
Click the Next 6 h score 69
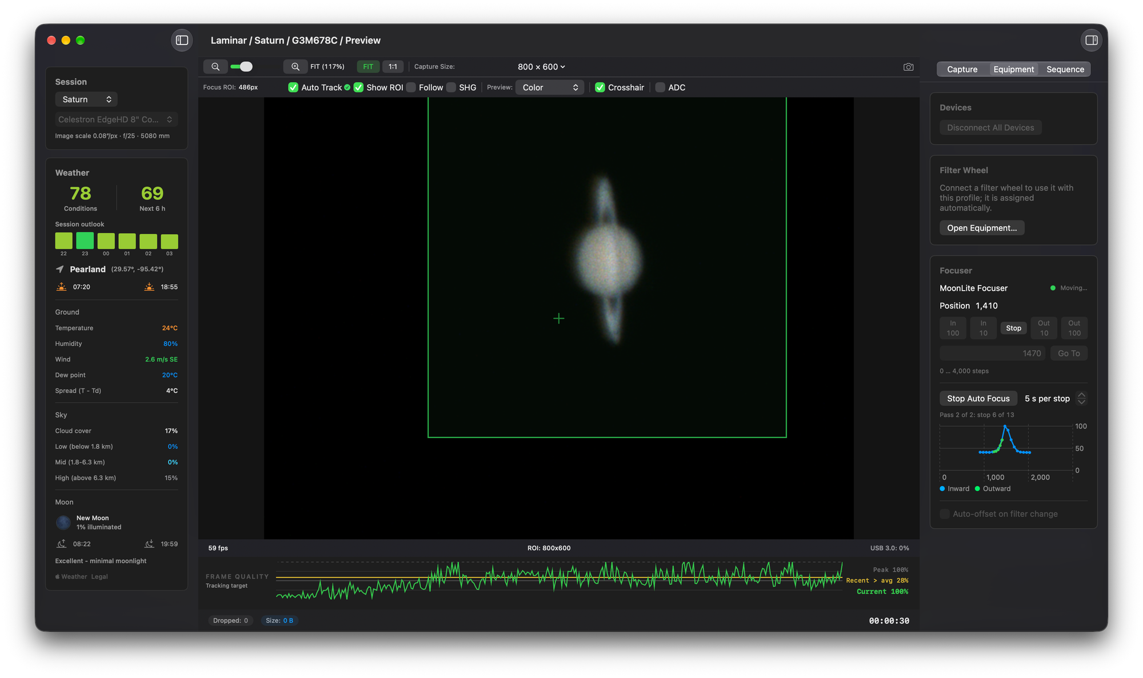pyautogui.click(x=152, y=193)
